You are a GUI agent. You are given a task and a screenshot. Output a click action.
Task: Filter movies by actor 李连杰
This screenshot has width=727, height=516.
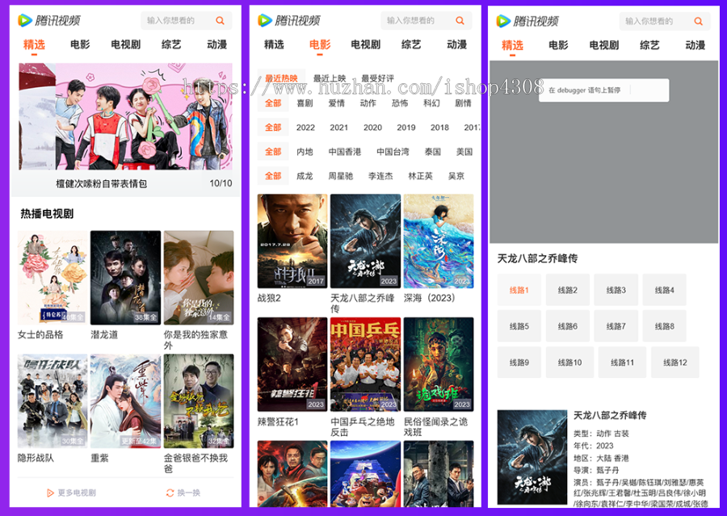click(x=380, y=176)
